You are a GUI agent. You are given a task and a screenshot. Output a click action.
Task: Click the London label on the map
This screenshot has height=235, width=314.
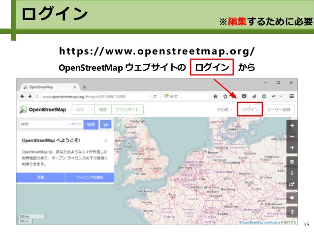(x=157, y=168)
